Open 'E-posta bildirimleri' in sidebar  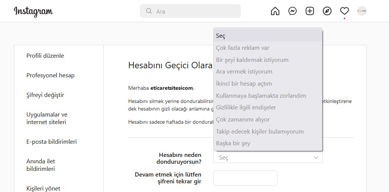51,141
